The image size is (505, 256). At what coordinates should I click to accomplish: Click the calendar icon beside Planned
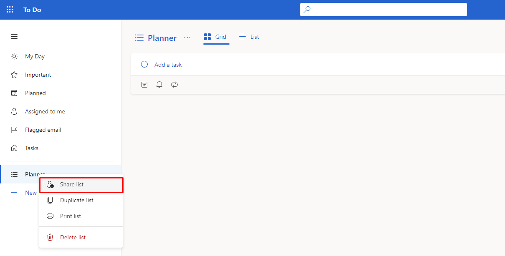(14, 93)
